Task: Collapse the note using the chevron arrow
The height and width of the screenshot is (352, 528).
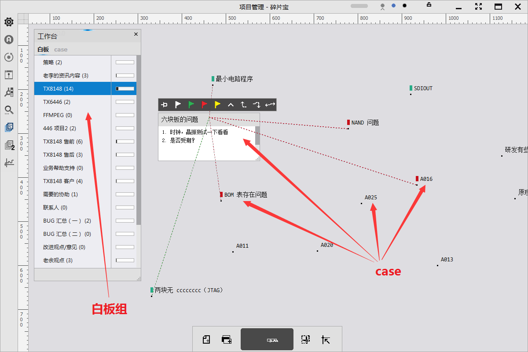Action: pos(230,105)
